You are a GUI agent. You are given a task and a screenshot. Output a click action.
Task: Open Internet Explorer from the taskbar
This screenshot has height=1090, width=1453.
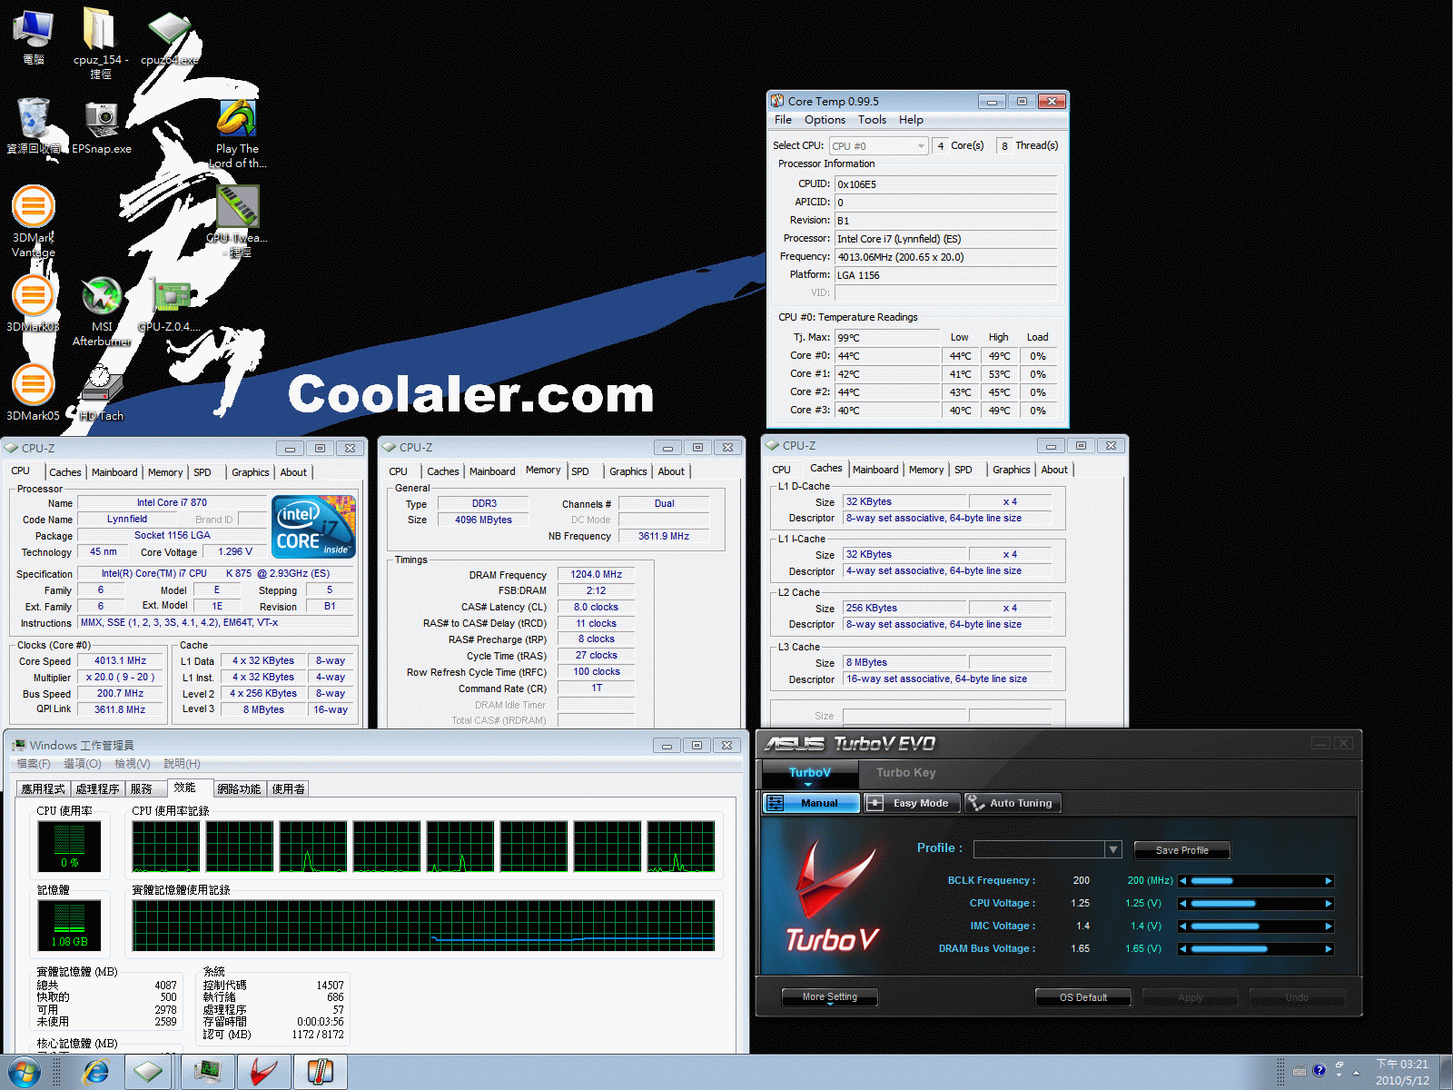point(95,1073)
